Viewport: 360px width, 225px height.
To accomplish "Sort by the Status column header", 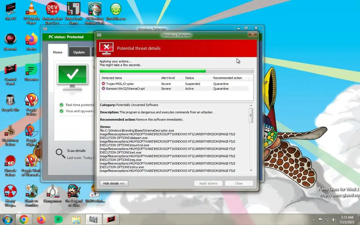I will click(197, 78).
